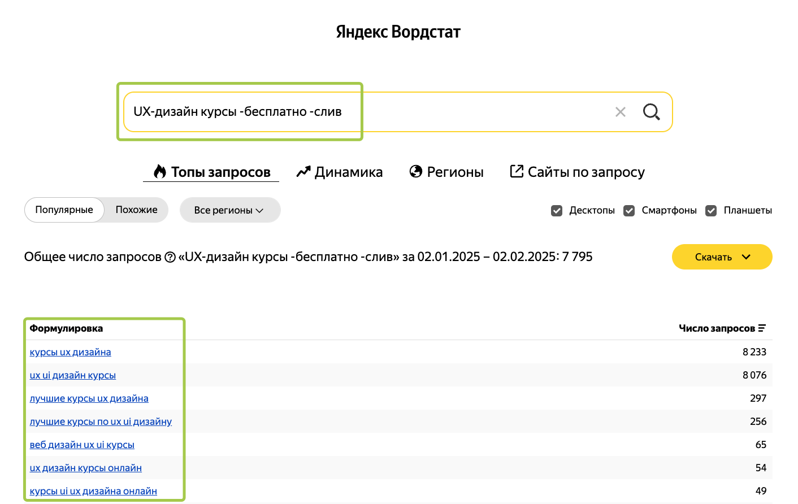
Task: Select the Популярные queries view
Action: click(x=64, y=210)
